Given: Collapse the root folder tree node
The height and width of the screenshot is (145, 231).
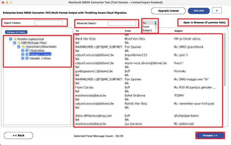Looking at the screenshot, I should (x=5, y=38).
